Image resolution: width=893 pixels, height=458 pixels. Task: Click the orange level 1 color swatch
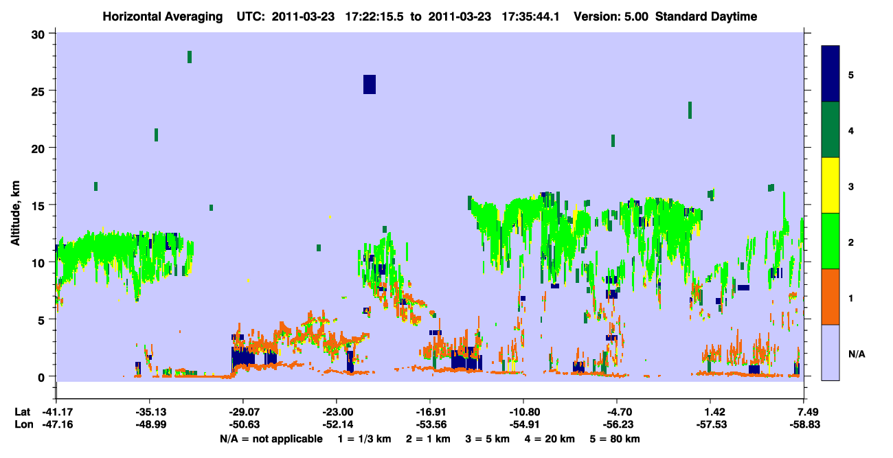[x=830, y=297]
